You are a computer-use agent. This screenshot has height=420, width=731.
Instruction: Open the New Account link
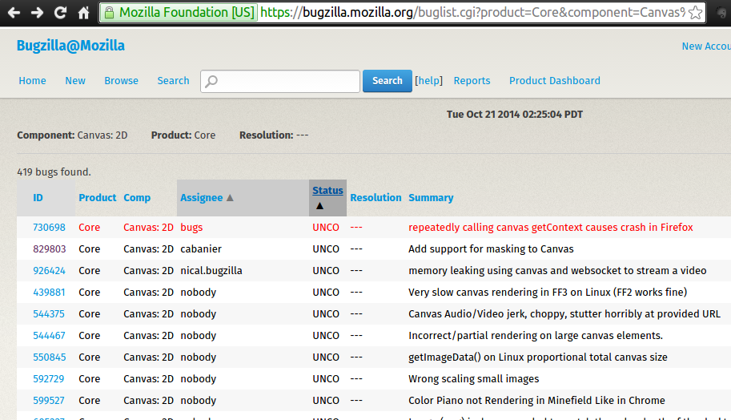(x=706, y=46)
